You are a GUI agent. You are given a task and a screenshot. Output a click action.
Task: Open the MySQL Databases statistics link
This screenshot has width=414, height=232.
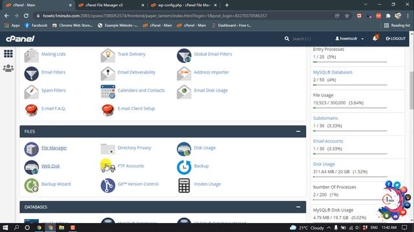(x=332, y=72)
